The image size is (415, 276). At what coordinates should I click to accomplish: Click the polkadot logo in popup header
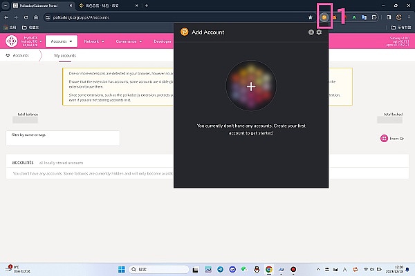(184, 32)
